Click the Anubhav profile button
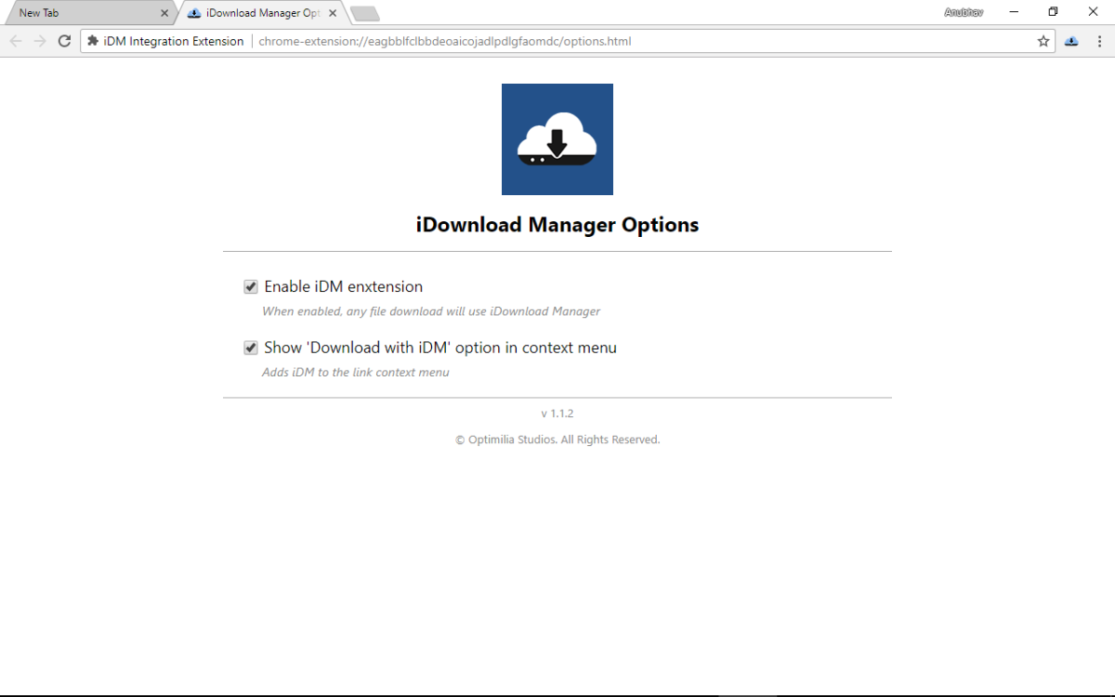 (x=964, y=12)
